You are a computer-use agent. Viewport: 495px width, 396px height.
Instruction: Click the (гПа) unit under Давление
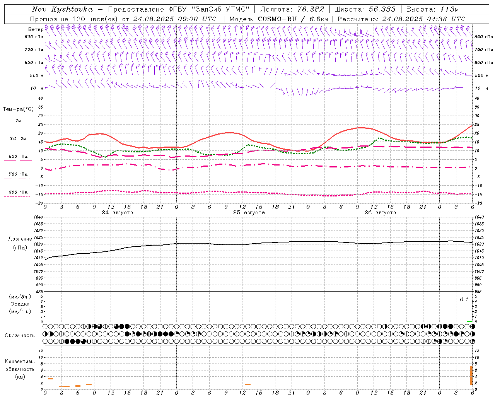[20, 248]
